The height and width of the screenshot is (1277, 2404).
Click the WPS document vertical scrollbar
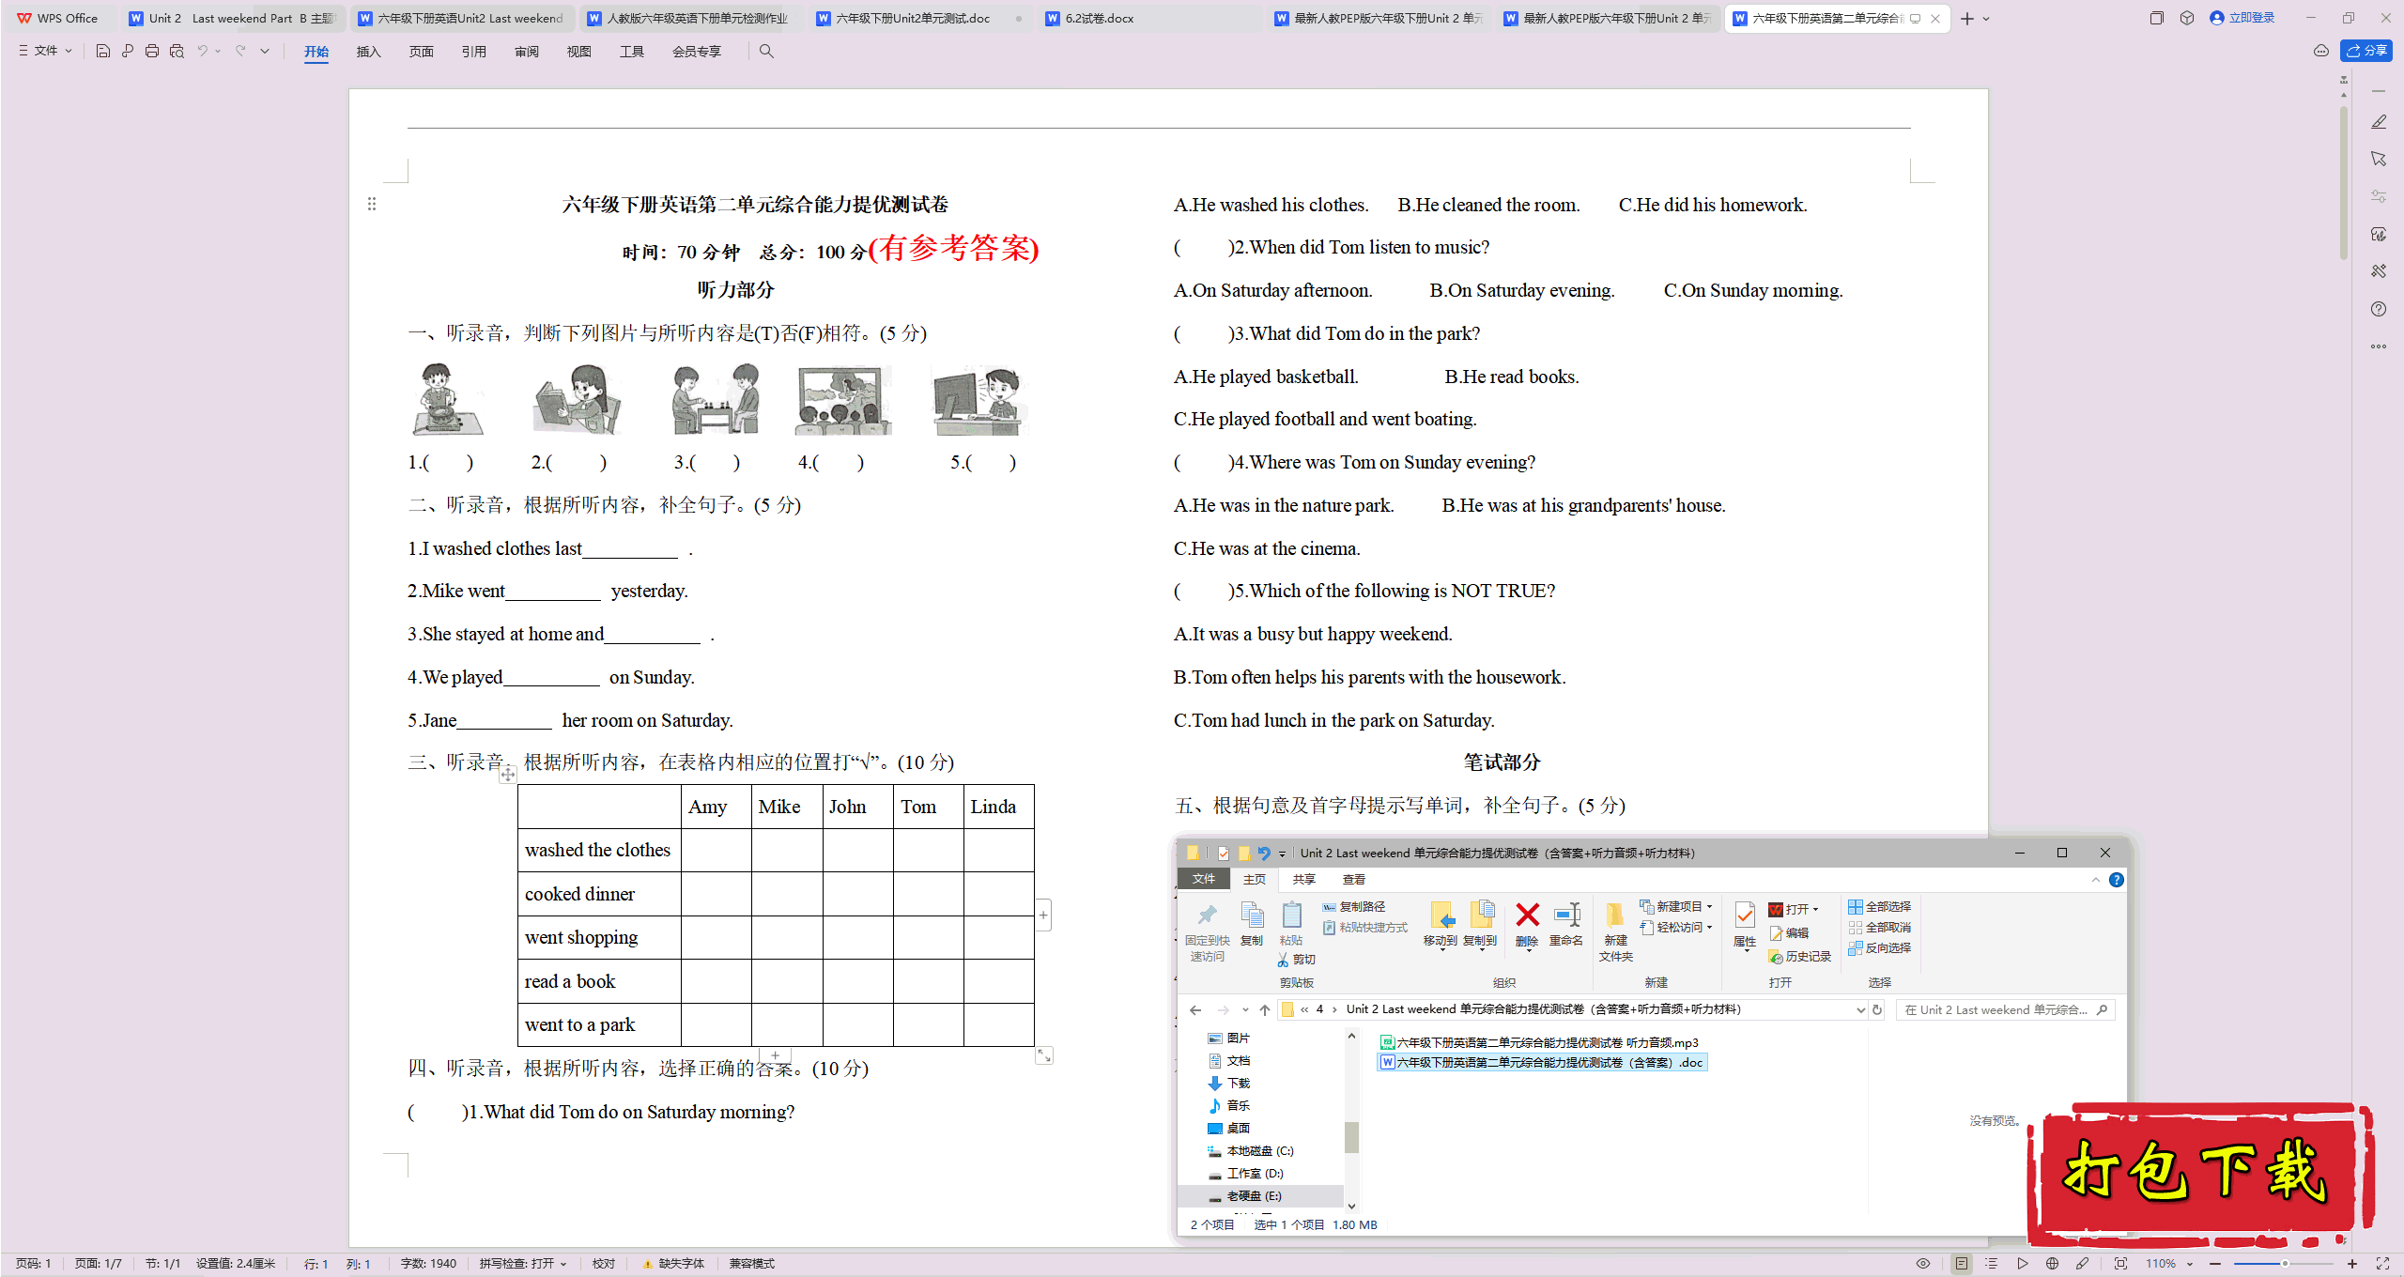point(2344,183)
